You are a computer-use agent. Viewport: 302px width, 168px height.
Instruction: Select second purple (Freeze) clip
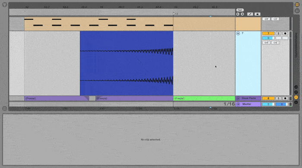click(134, 98)
